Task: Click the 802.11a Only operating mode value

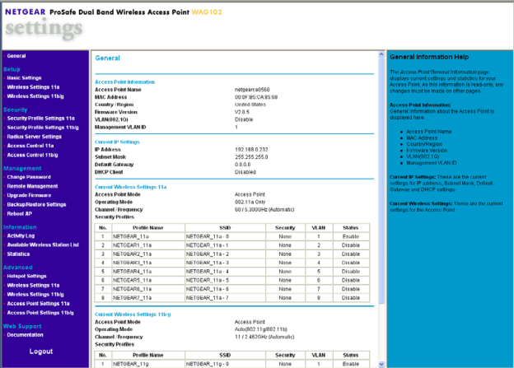Action: pos(250,203)
